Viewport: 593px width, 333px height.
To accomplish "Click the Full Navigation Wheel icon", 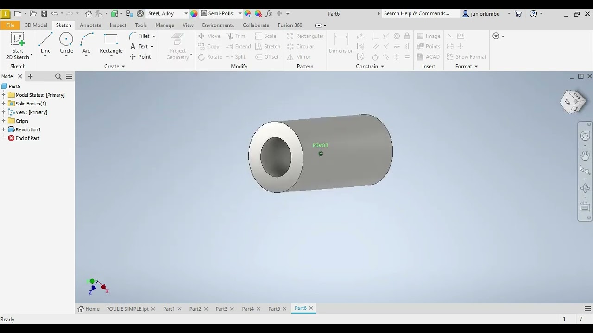I will pos(585,136).
